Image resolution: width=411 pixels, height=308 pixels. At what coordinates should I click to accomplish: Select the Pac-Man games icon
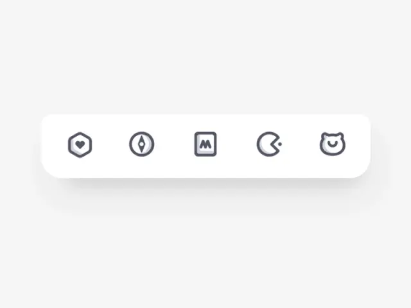coord(269,144)
